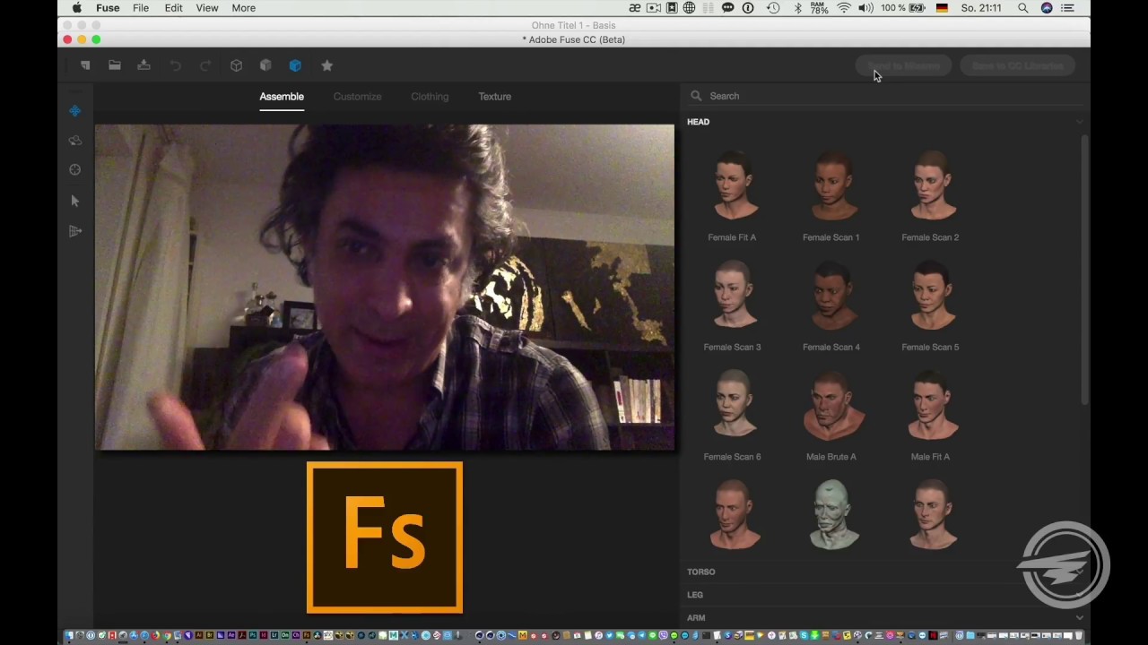Open Notification Center list icon

click(x=1069, y=8)
